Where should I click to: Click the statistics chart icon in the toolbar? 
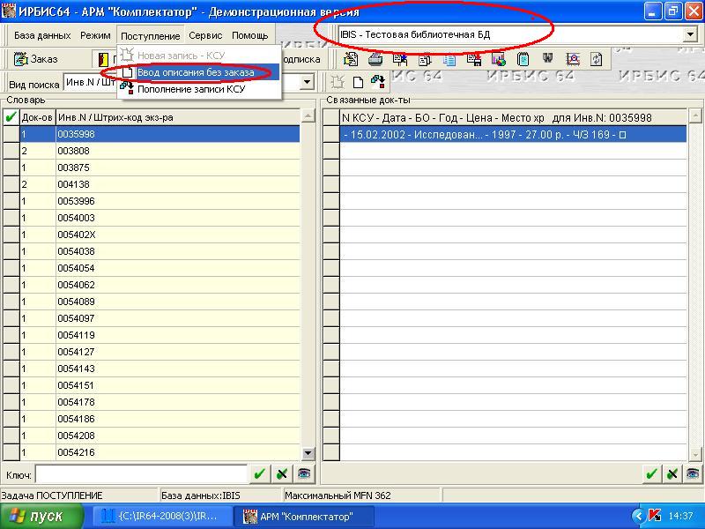coord(573,59)
